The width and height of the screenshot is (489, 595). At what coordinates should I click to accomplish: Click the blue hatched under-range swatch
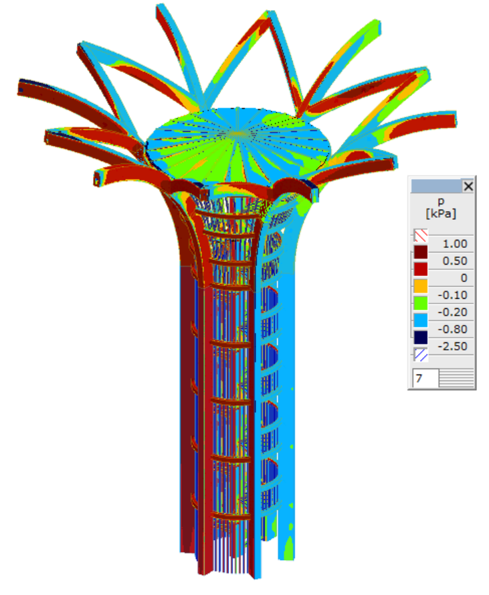[421, 355]
